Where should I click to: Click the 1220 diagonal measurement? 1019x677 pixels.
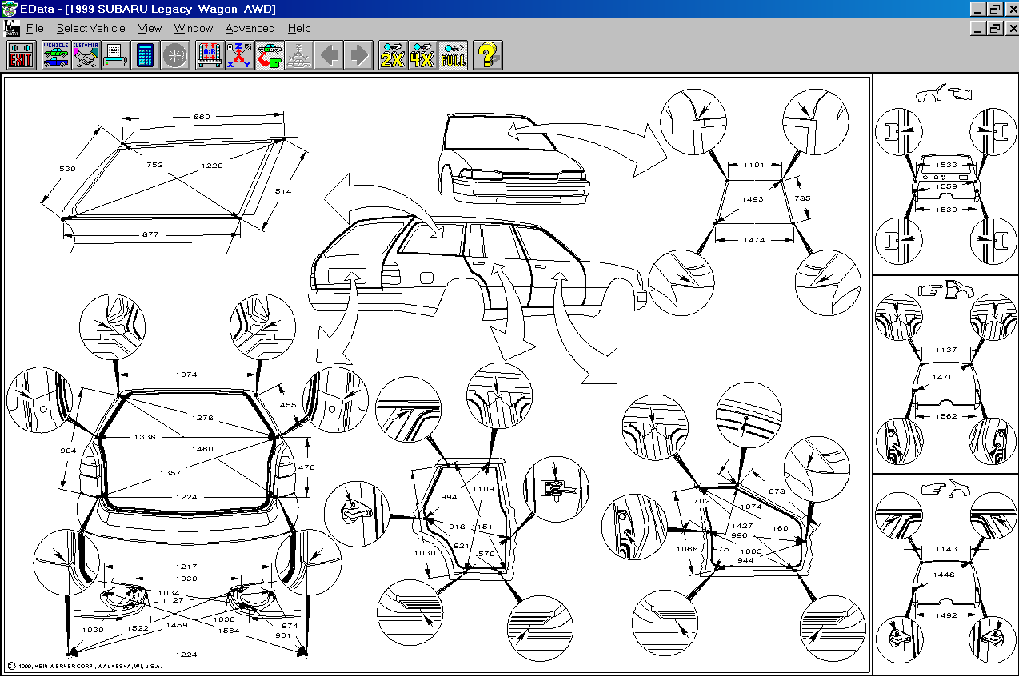[212, 165]
